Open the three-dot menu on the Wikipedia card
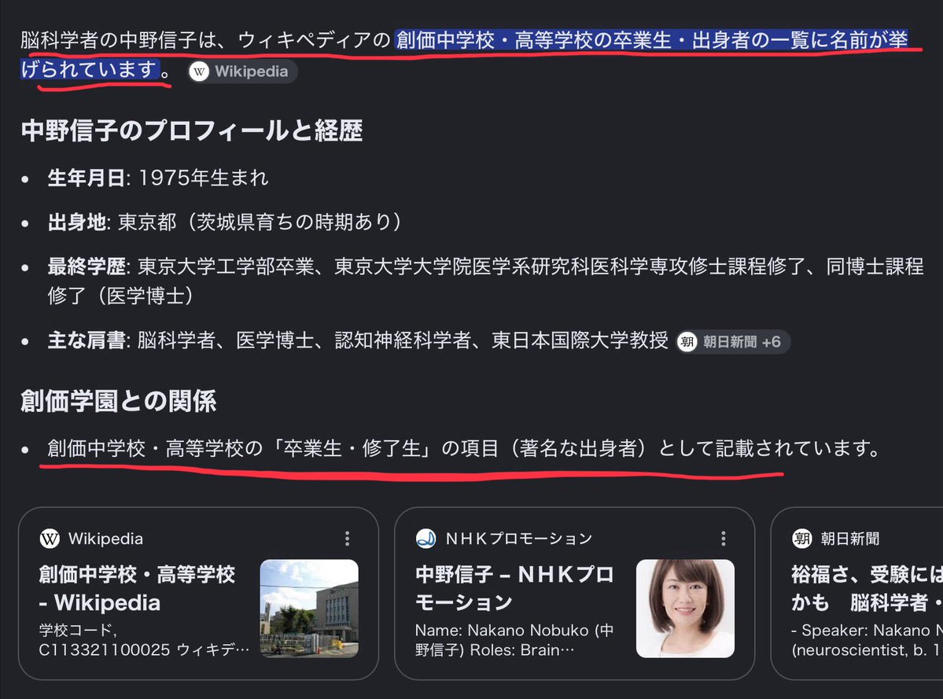The image size is (943, 699). (347, 539)
